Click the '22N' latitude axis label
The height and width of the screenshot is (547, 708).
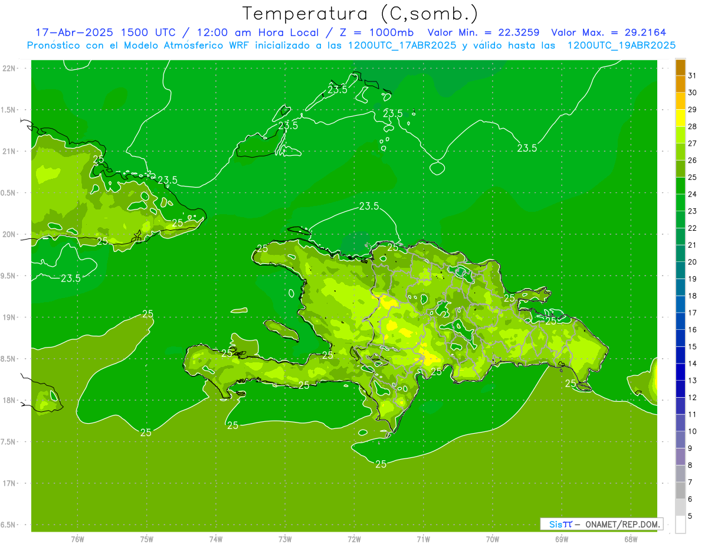click(x=9, y=68)
